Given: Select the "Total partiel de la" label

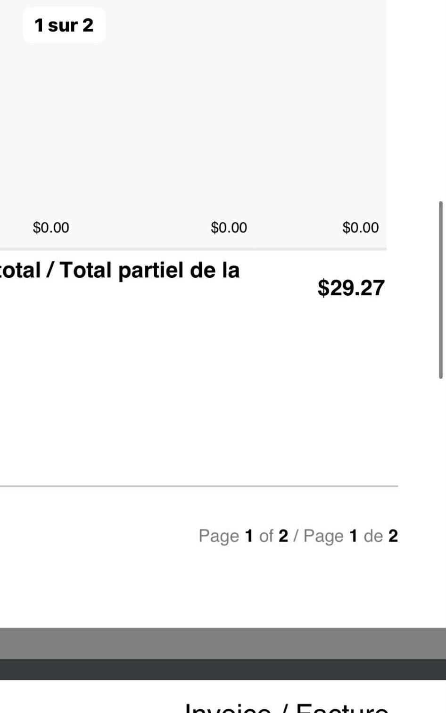Looking at the screenshot, I should coord(150,270).
